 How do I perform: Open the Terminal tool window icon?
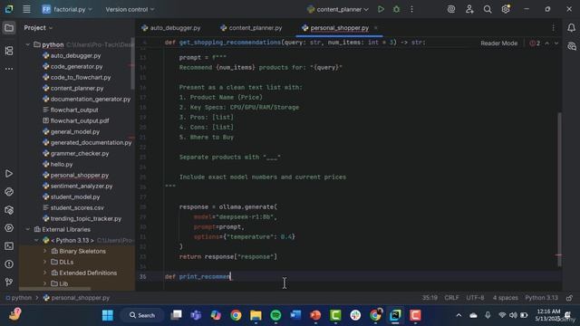9,246
